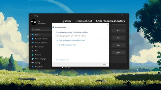Click the Run button under cursor
Viewport: 161px width, 90px height.
click(118, 52)
